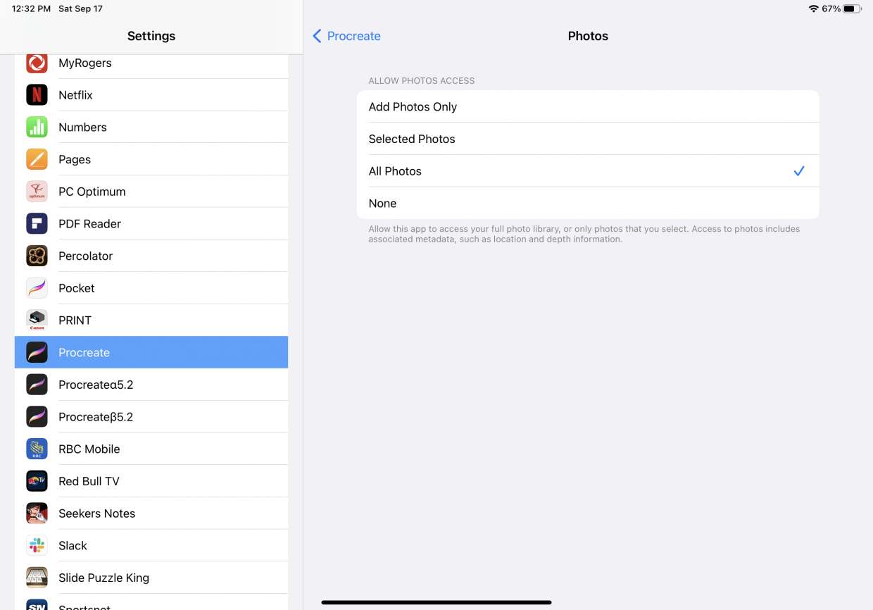The image size is (873, 610).
Task: Tap the Percolator app icon
Action: [x=37, y=256]
